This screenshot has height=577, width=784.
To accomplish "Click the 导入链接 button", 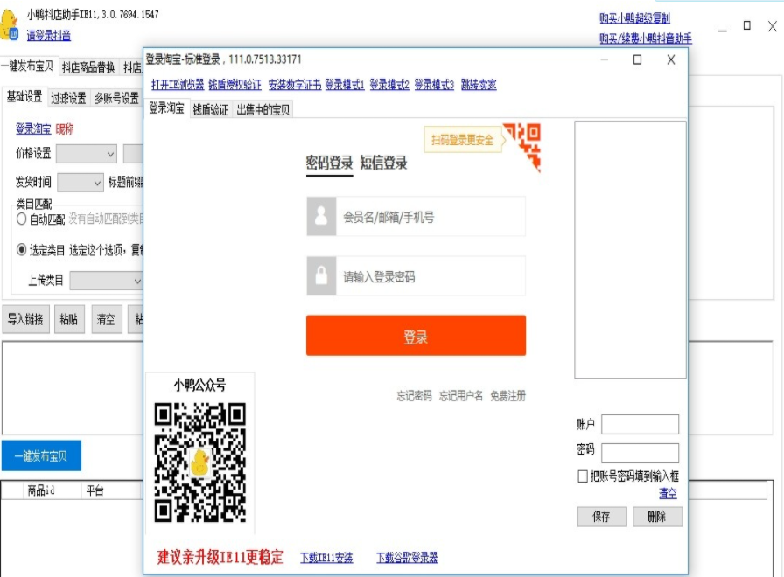I will pos(25,319).
